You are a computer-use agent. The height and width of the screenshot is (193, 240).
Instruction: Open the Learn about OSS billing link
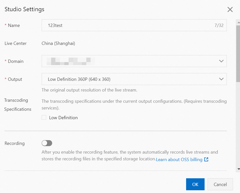pos(179,159)
